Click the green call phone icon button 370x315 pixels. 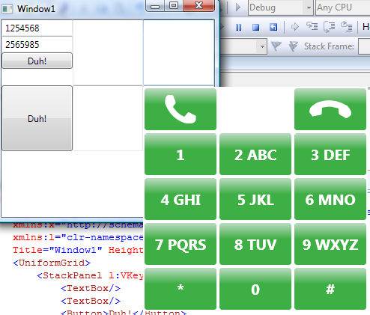coord(181,109)
